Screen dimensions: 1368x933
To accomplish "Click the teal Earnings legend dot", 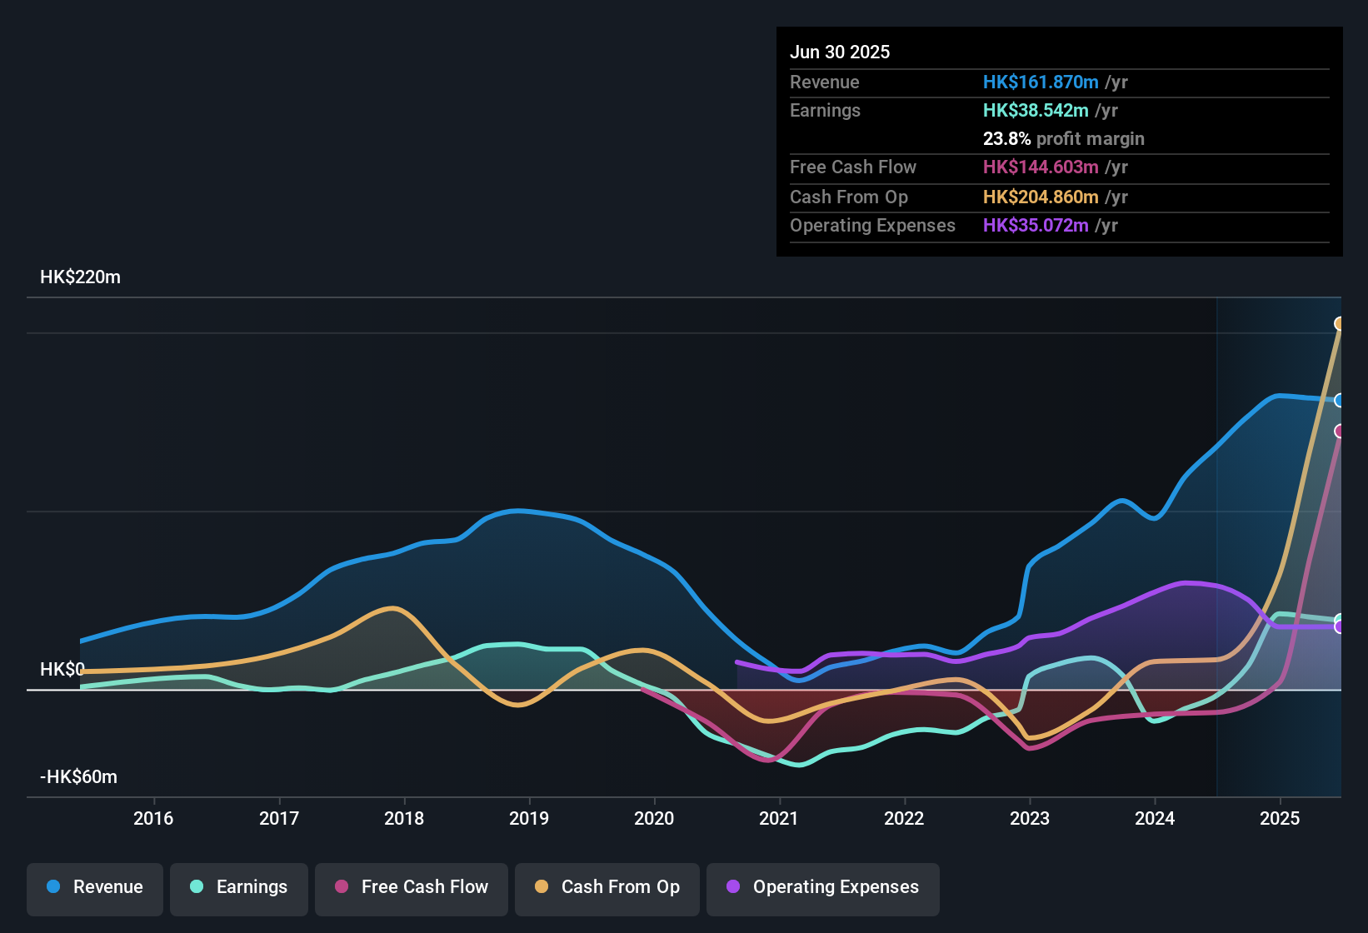I will pos(196,887).
